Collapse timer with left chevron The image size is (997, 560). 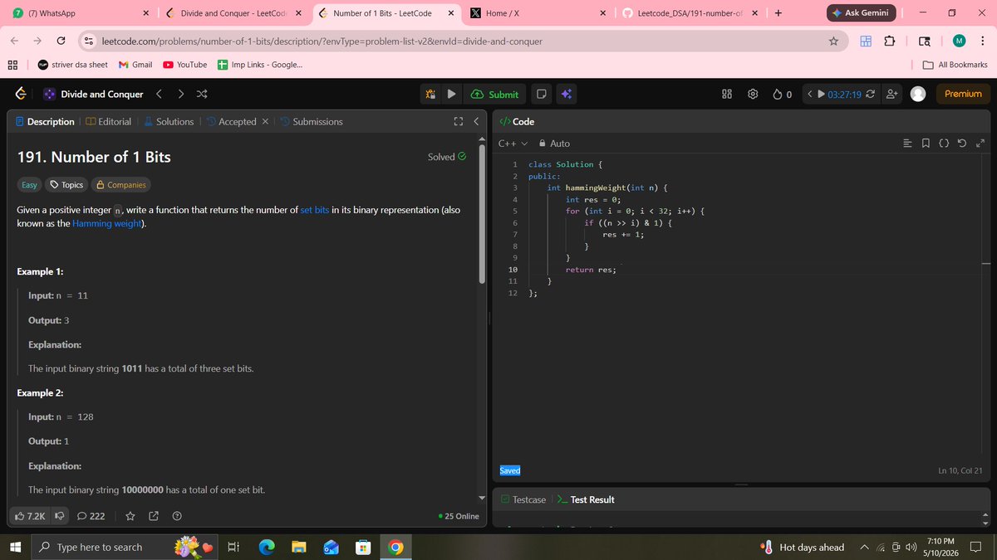[810, 94]
